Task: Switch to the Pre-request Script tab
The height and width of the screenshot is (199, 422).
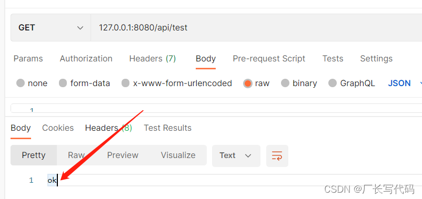Action: tap(269, 59)
